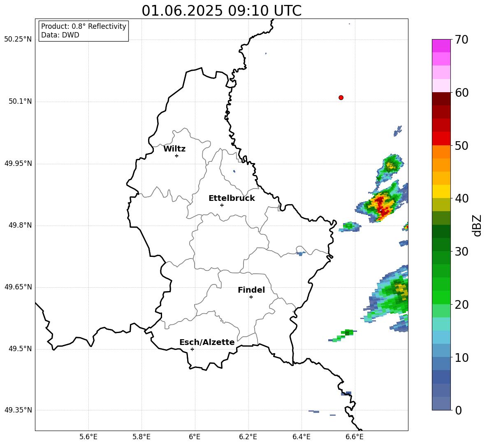487x445 pixels.
Task: Click the 49.5°N latitude label
Action: (x=21, y=349)
